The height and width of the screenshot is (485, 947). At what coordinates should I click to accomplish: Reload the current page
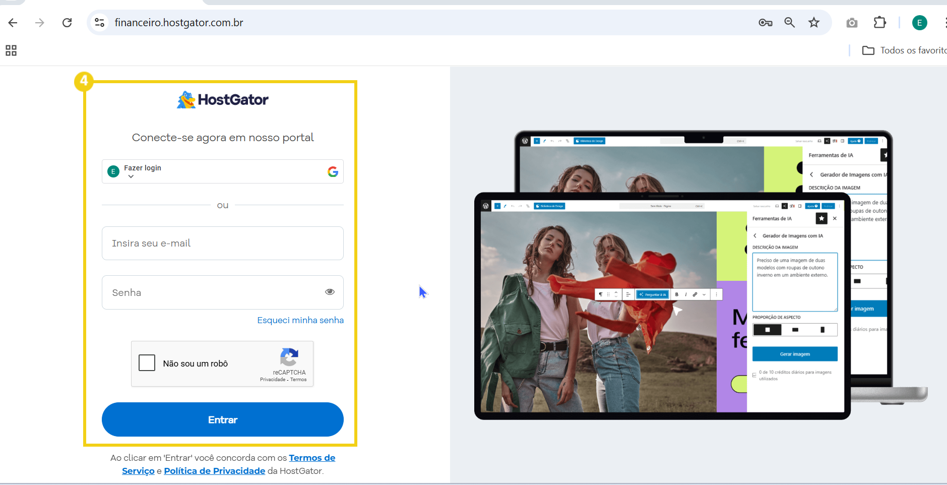point(67,23)
